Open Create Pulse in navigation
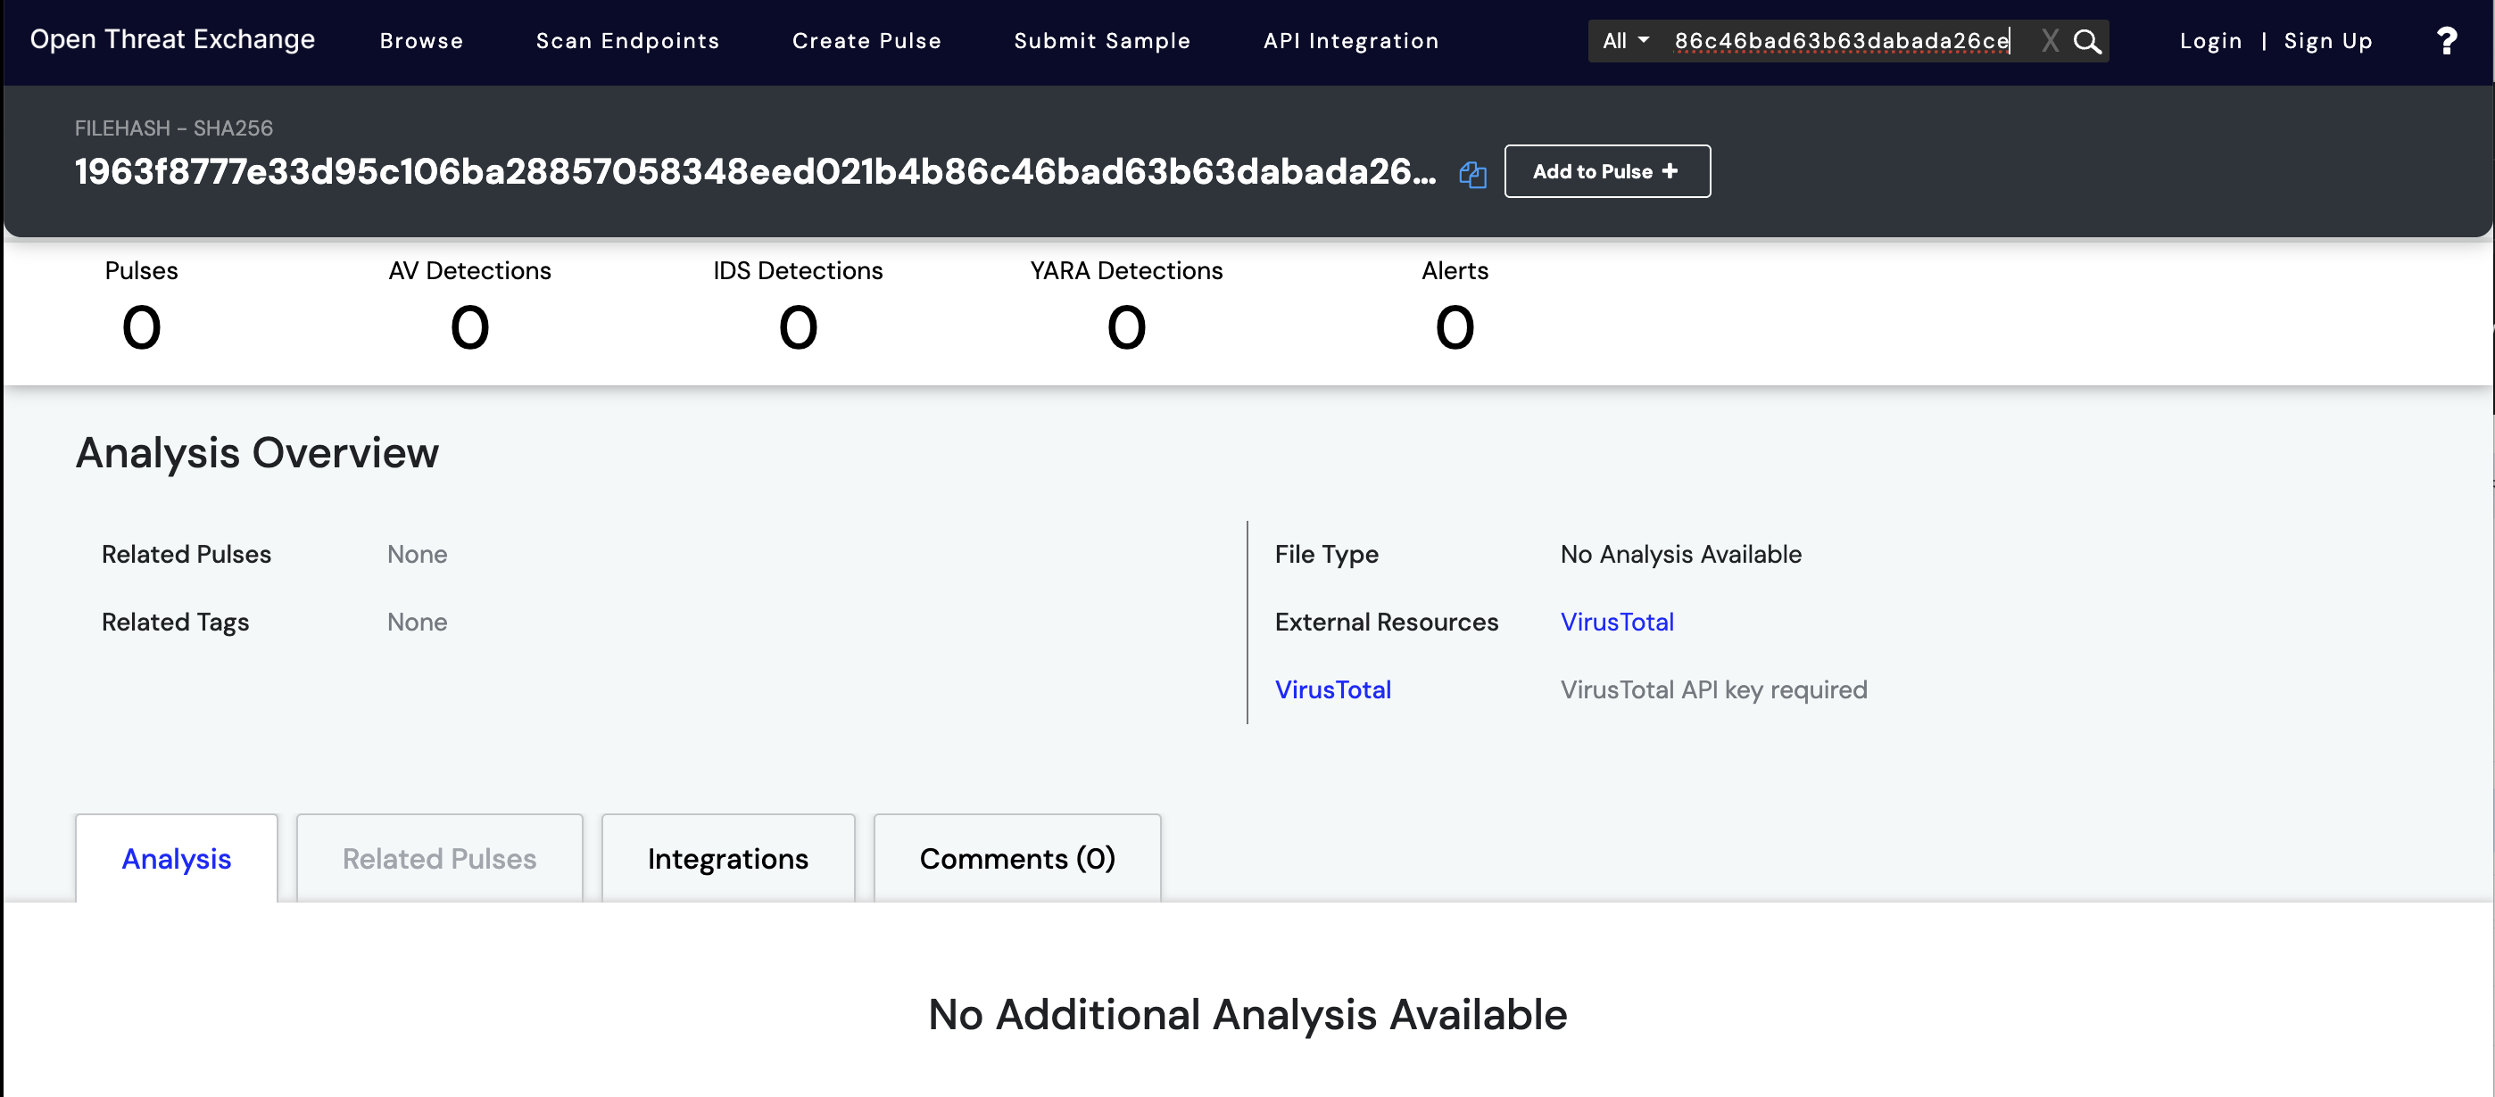The image size is (2495, 1097). coord(866,41)
